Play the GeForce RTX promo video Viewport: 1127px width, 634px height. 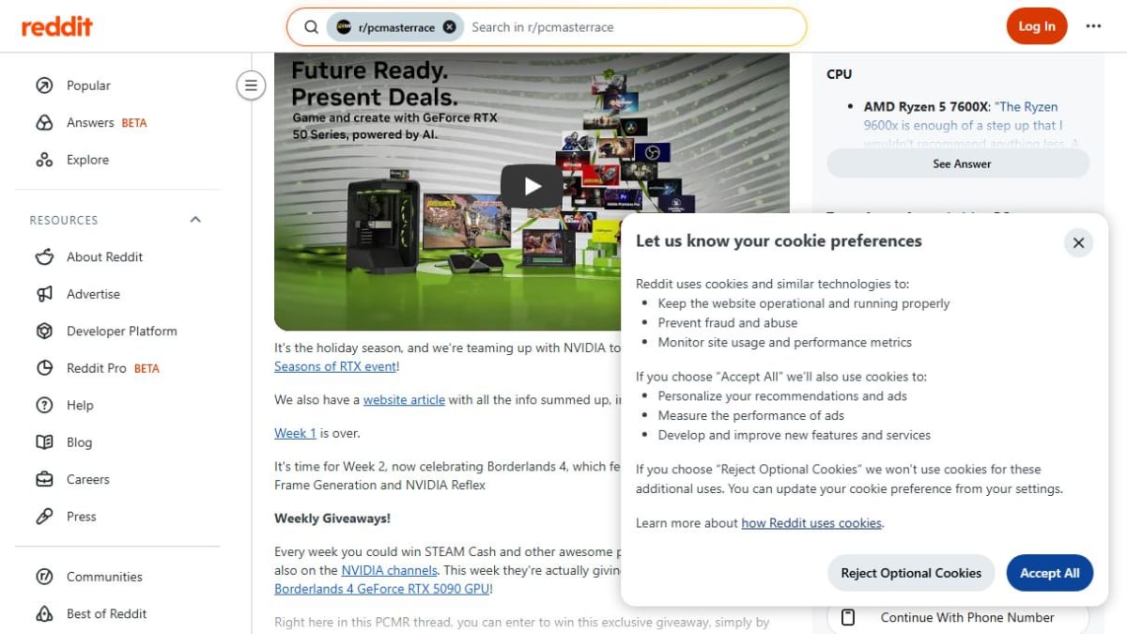coord(532,186)
